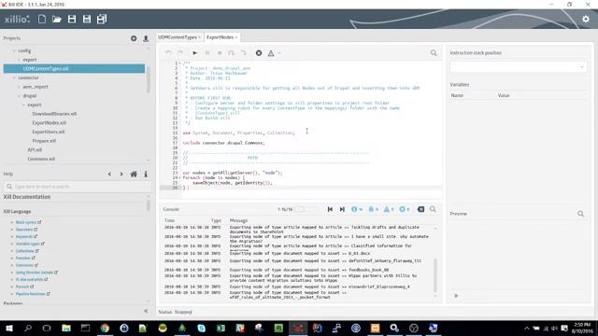Viewport: 598px width, 336px height.
Task: Toggle info messages filter in console
Action: (357, 209)
